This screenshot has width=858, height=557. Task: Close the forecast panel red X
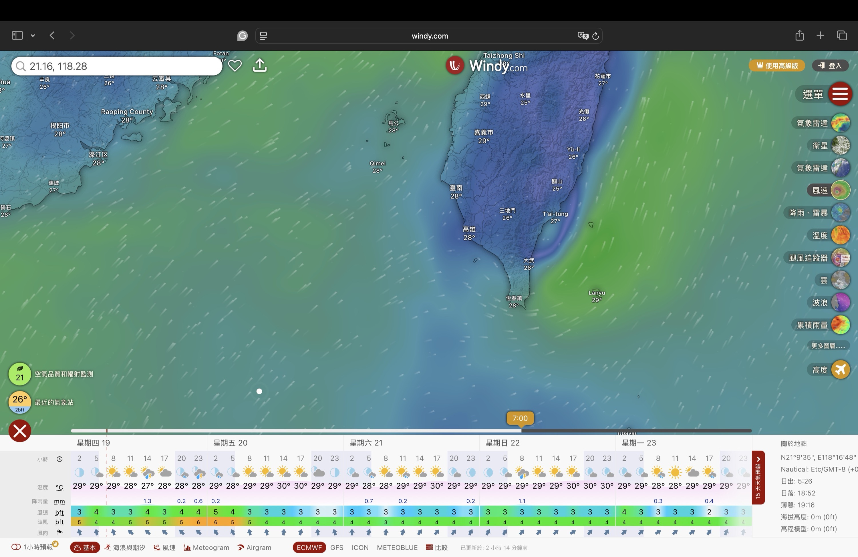[20, 430]
